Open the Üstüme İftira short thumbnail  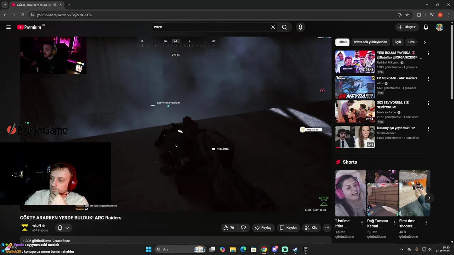coord(351,193)
